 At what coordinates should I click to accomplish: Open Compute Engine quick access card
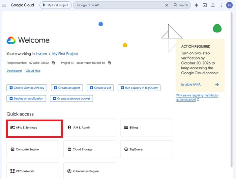click(33, 149)
